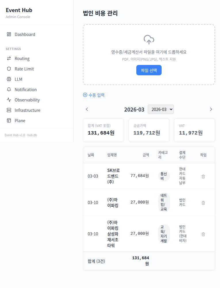Viewport: 220px width, 288px height.
Task: Delete the 03-10 (주)하이파킹 법인카드 row
Action: click(x=203, y=203)
